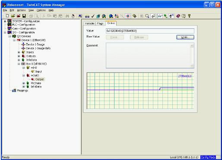Expand the Outputs node under Device 1

(x=19, y=56)
